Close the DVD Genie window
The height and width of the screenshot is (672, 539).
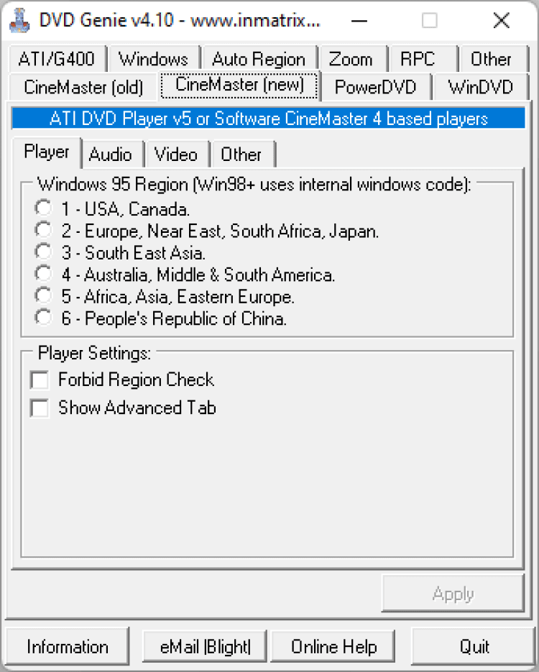(x=502, y=21)
